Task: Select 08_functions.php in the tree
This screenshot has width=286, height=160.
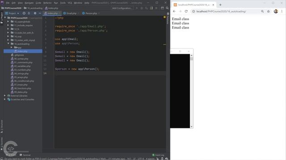Action: 22,88
